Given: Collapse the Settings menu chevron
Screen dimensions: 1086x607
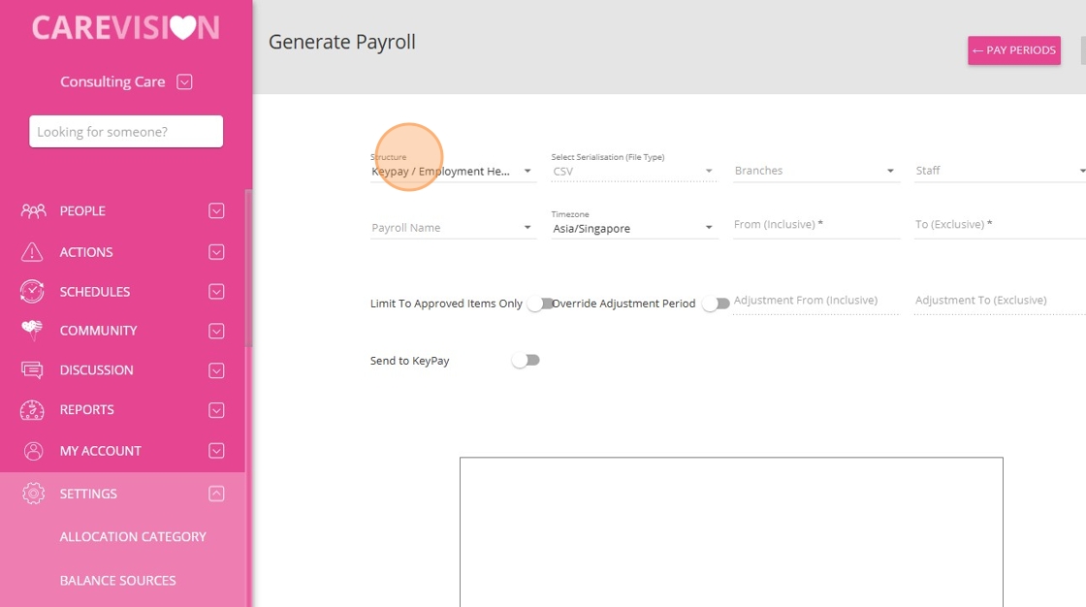Looking at the screenshot, I should pyautogui.click(x=216, y=495).
